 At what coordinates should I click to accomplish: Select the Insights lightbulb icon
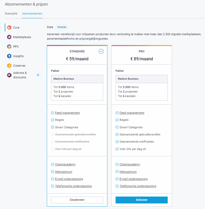pyautogui.click(x=9, y=56)
